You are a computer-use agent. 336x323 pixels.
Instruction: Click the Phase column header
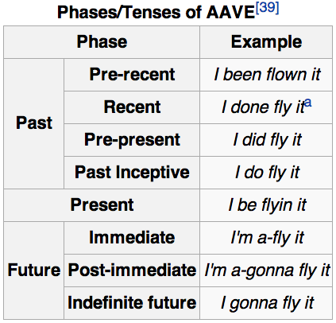102,42
